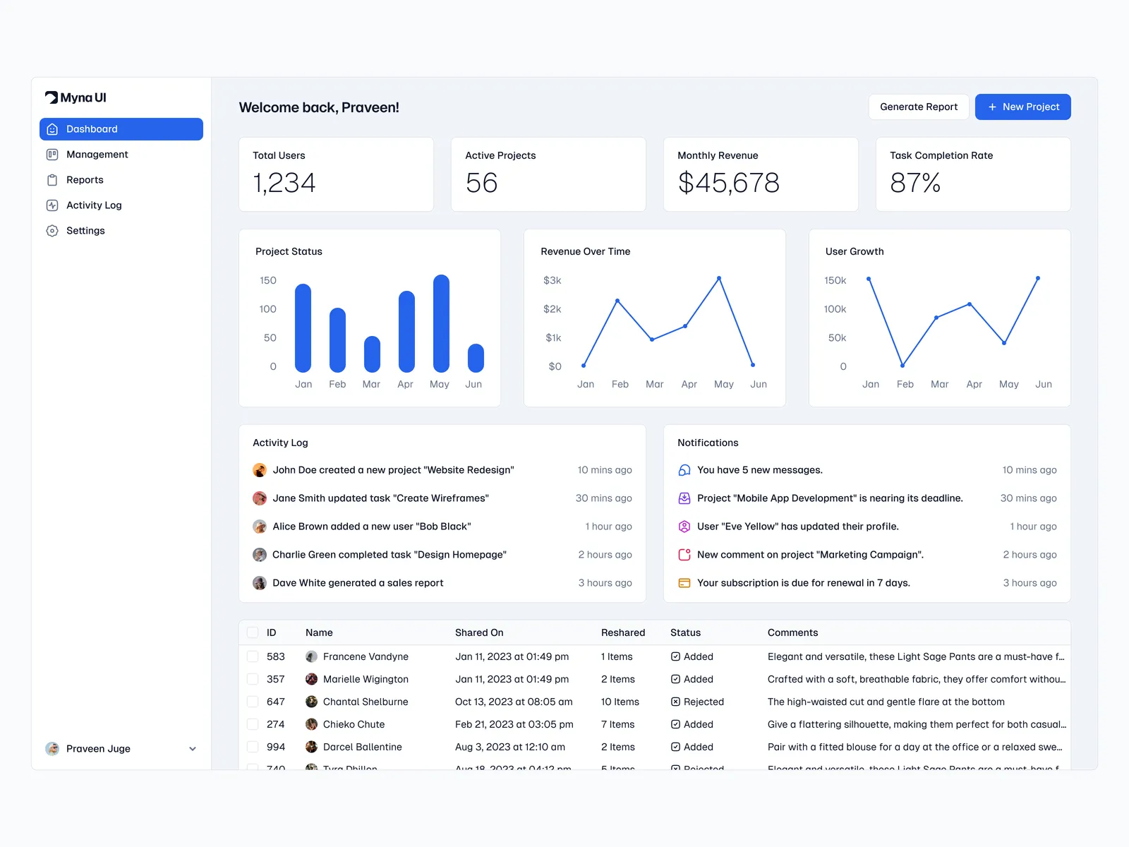Click the Myna UI logo
This screenshot has height=847, width=1129.
(76, 97)
